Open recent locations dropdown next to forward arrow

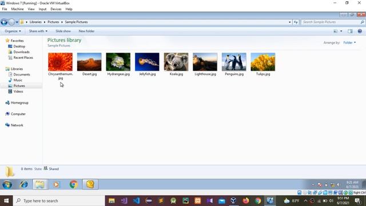coord(17,22)
